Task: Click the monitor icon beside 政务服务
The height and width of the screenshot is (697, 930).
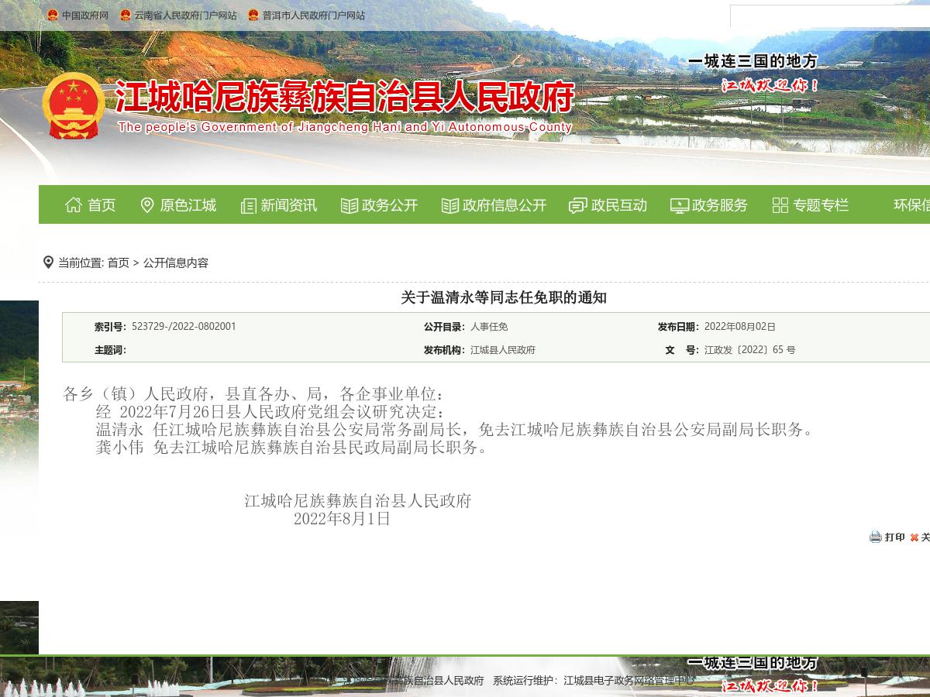Action: (680, 205)
